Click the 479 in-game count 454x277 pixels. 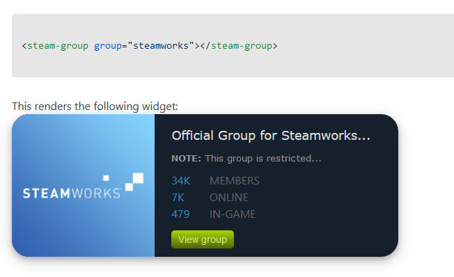click(180, 214)
